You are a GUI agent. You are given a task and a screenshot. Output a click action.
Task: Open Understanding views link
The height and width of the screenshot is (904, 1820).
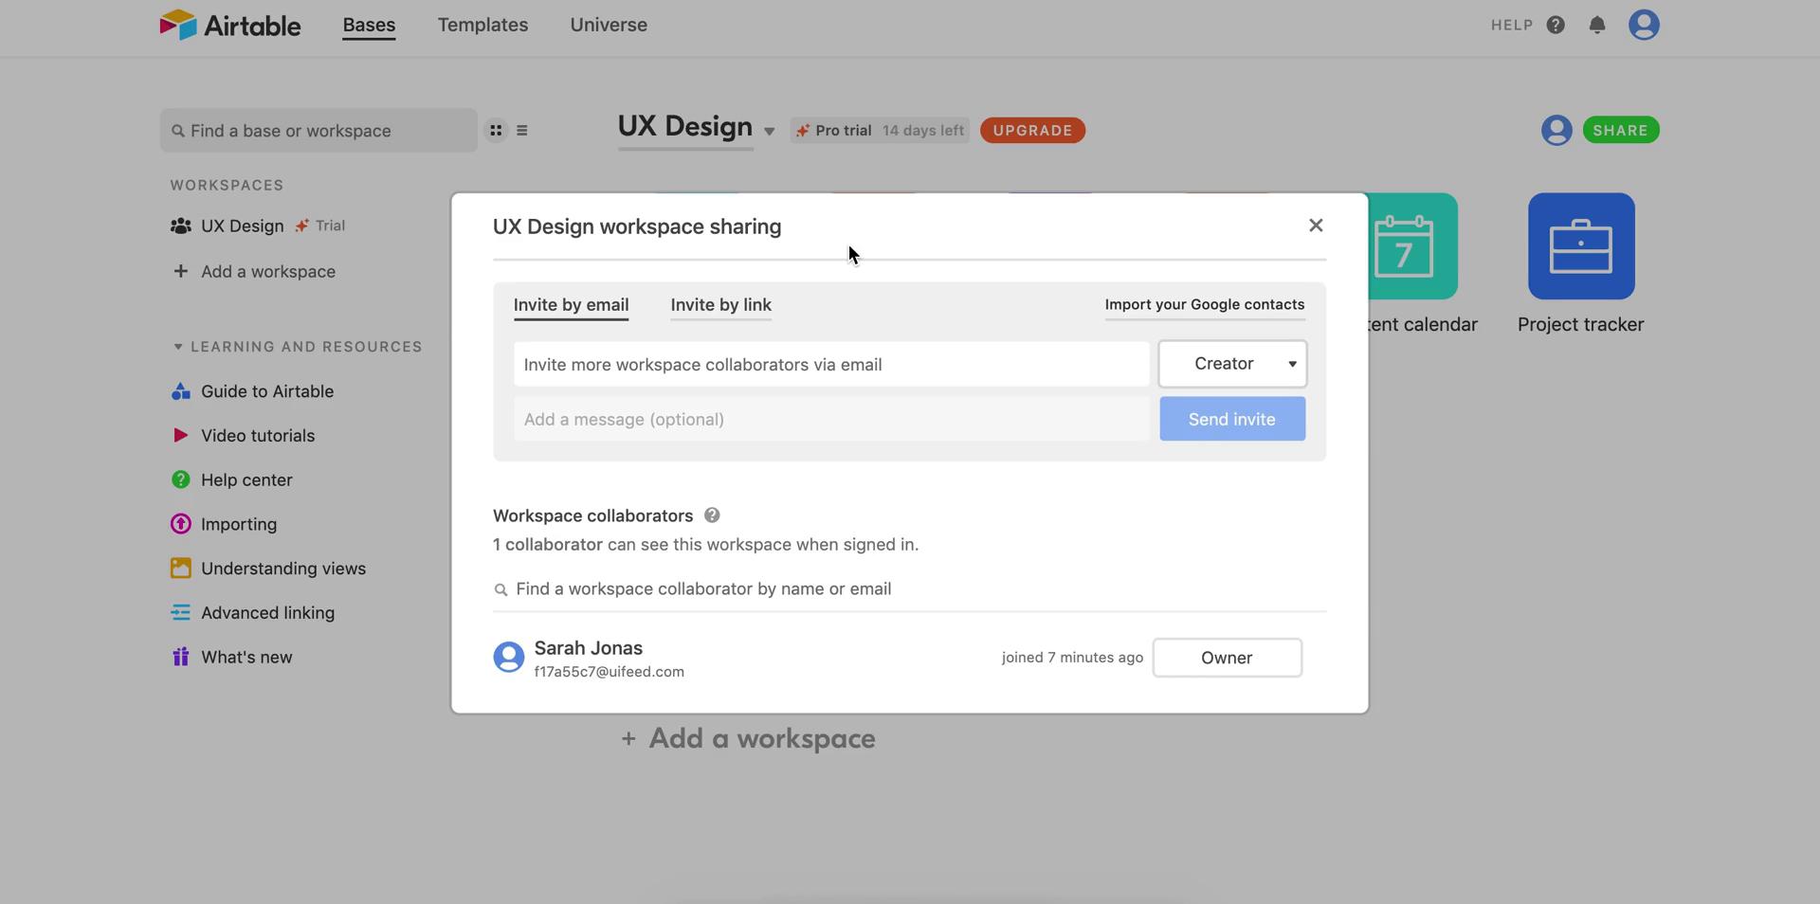(283, 569)
